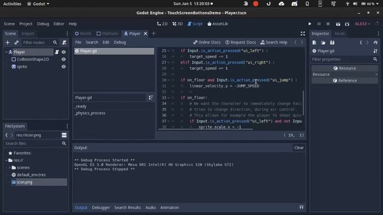Open script editor File menu
The width and height of the screenshot is (383, 215).
pyautogui.click(x=78, y=42)
